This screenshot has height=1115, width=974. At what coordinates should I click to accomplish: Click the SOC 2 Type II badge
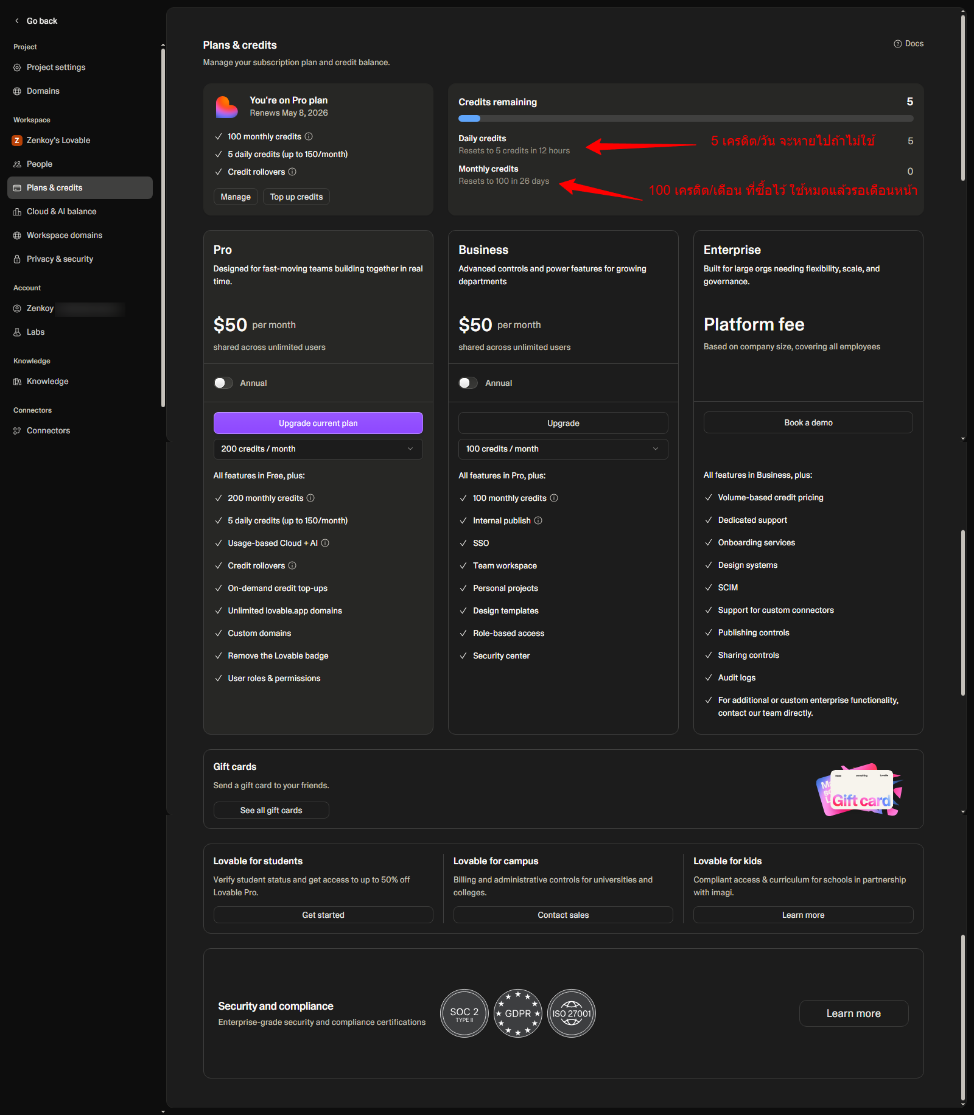click(x=464, y=1013)
